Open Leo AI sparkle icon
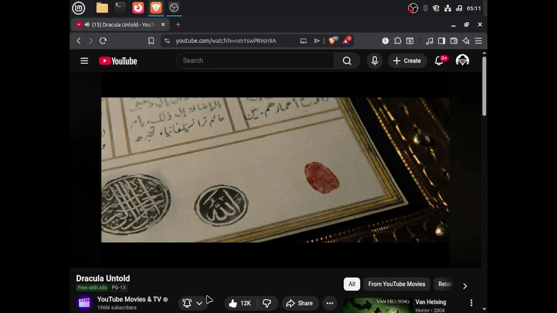The height and width of the screenshot is (313, 557). click(x=466, y=41)
